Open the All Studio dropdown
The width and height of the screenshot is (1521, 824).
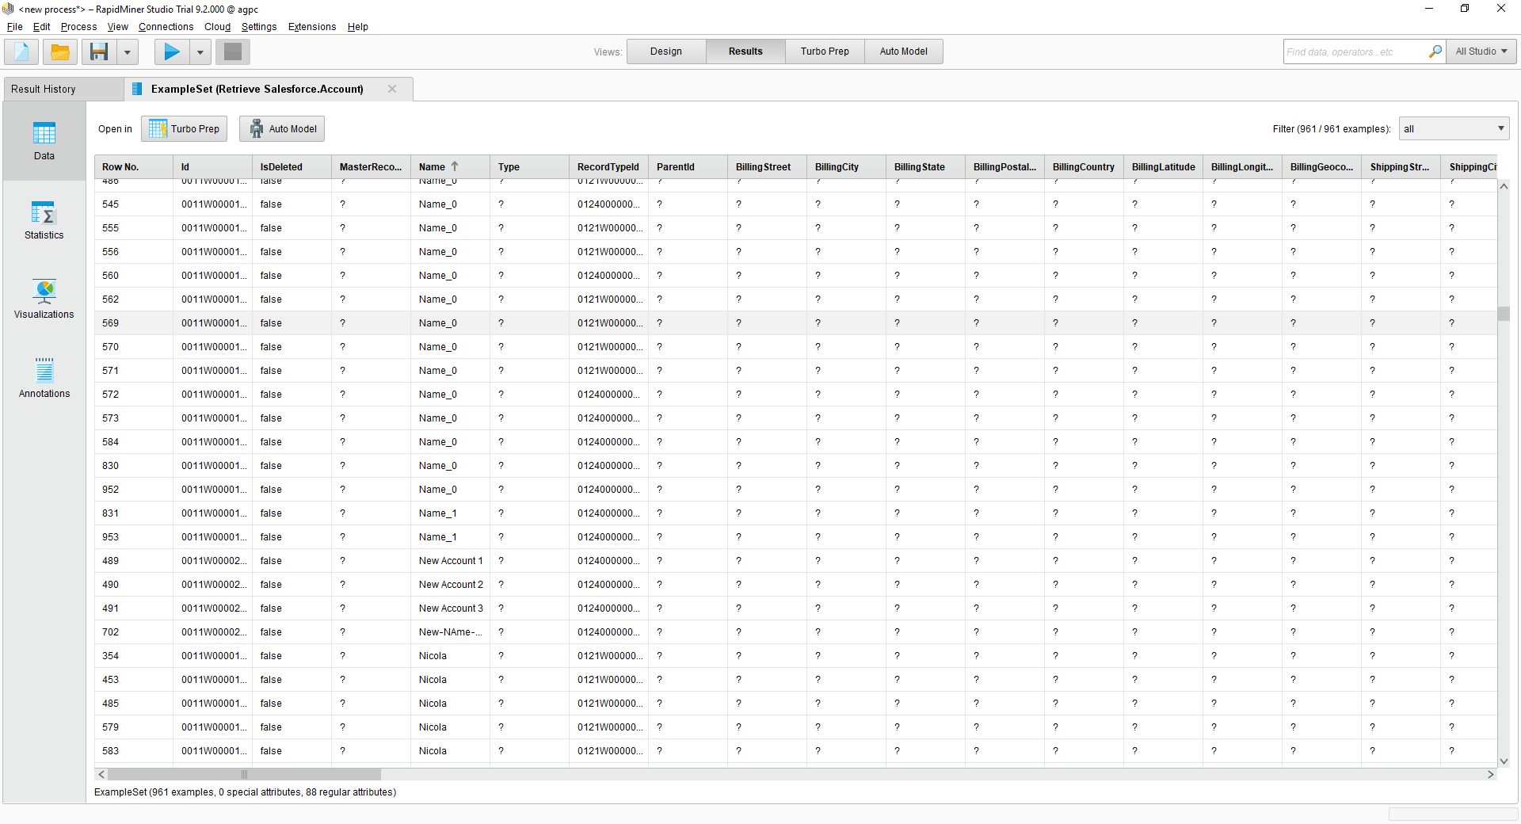[x=1480, y=51]
